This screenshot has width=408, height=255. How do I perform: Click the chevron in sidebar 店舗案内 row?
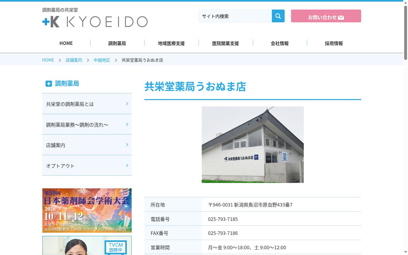127,145
